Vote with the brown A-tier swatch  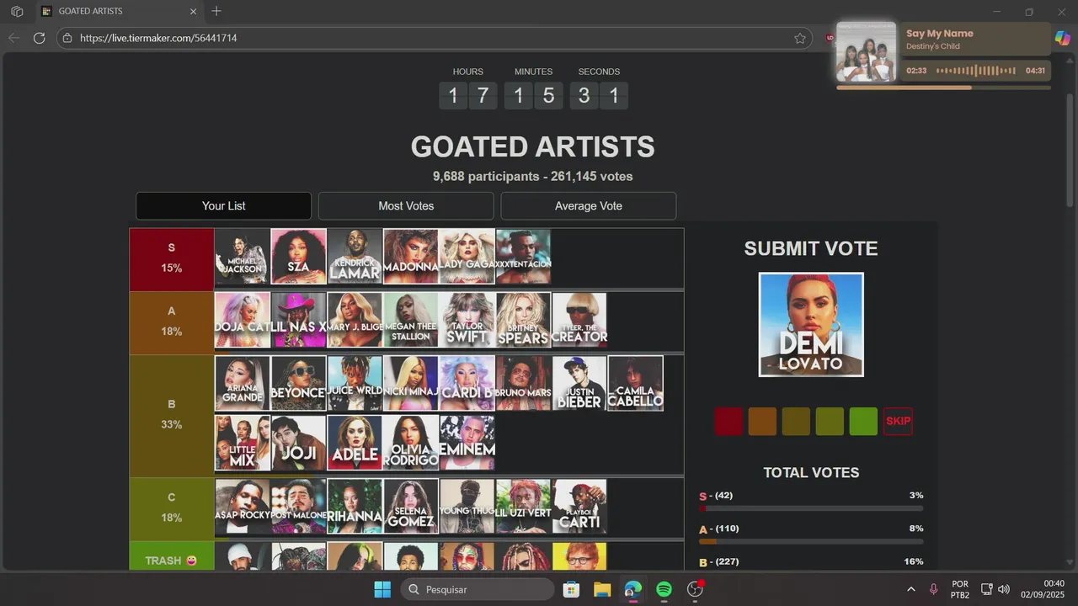click(762, 421)
